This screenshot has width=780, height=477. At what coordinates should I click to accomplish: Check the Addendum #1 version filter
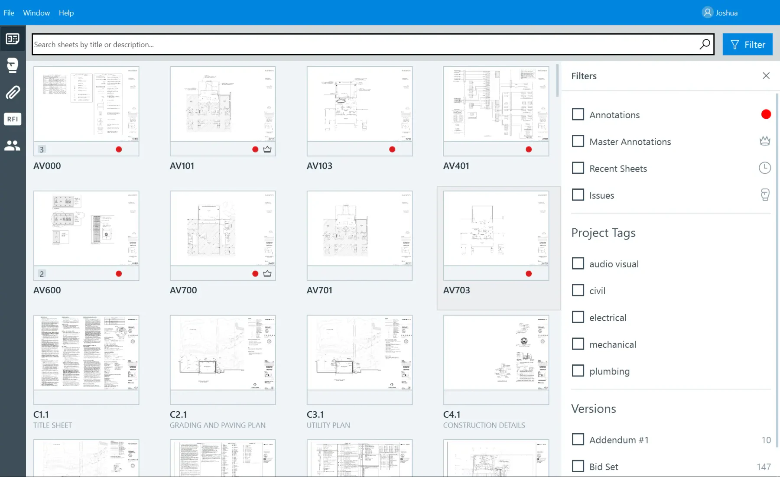(578, 439)
